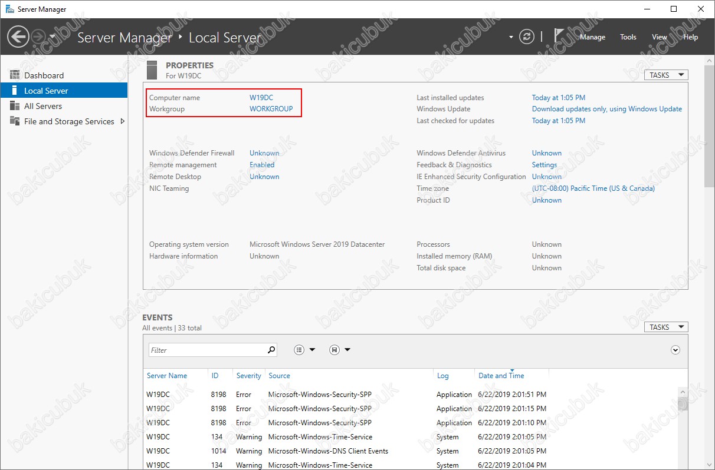Viewport: 715px width, 470px height.
Task: Open Properties TASKS dropdown
Action: (666, 75)
